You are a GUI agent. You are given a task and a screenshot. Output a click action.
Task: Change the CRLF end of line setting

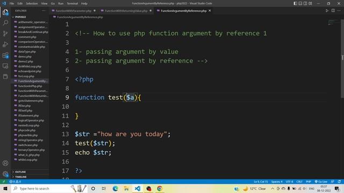[x=299, y=182]
